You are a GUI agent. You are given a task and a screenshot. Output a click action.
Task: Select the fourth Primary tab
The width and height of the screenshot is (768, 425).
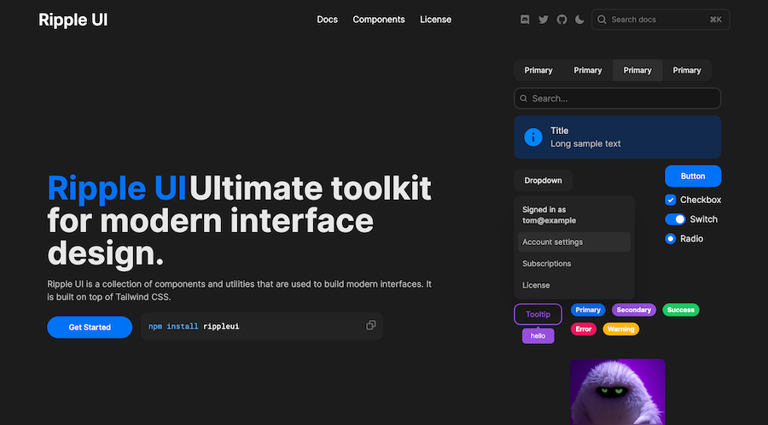click(687, 70)
